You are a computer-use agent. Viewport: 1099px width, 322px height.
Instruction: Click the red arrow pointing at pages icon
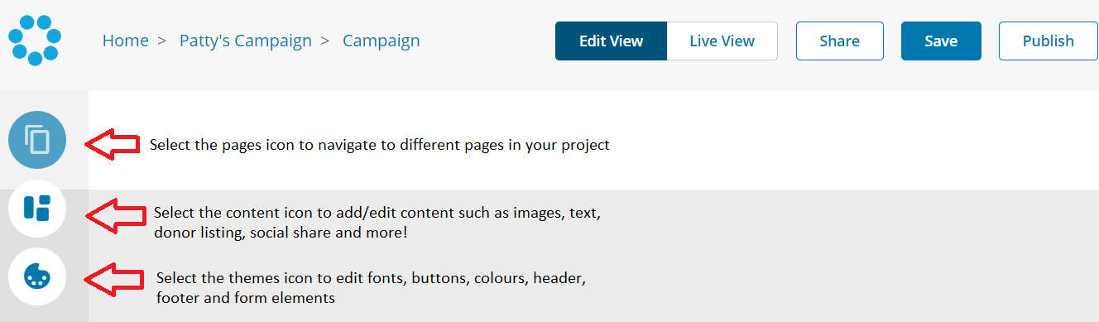click(112, 145)
